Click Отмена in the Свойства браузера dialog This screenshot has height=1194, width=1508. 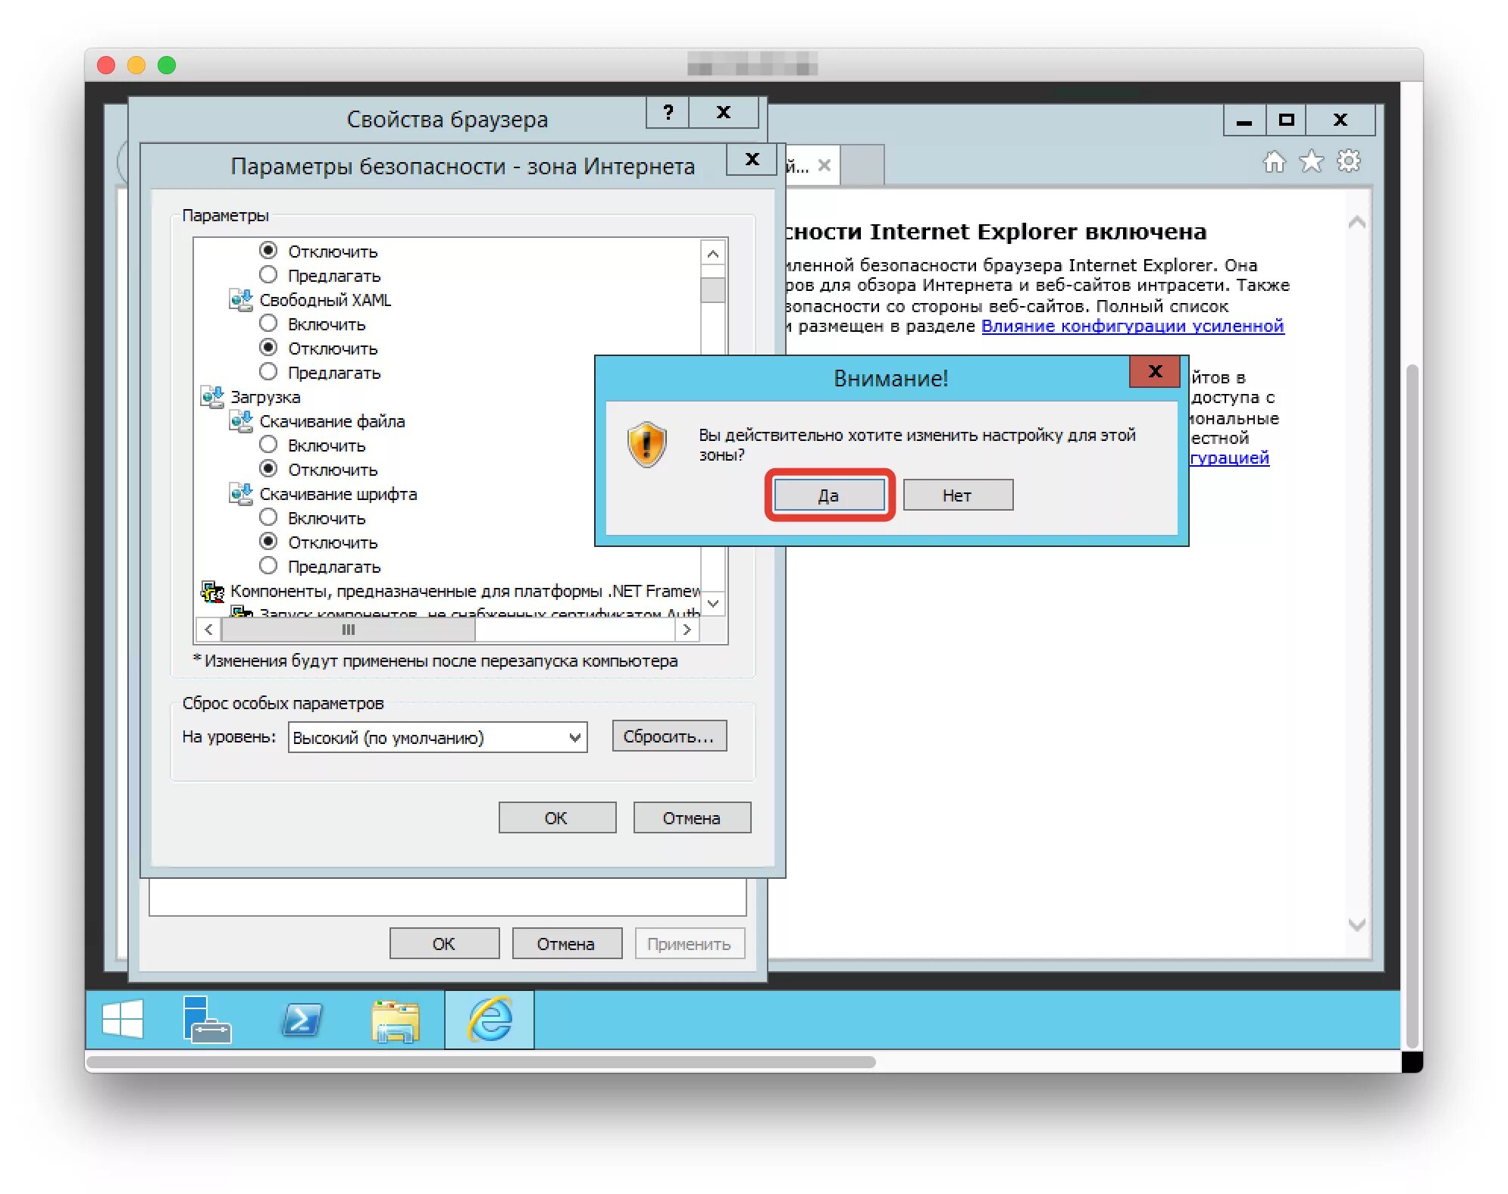pos(567,943)
